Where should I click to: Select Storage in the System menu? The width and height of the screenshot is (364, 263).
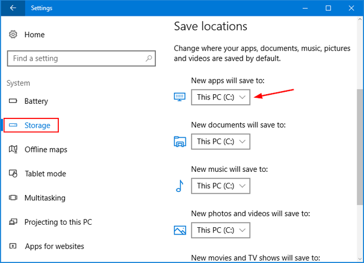coord(37,125)
